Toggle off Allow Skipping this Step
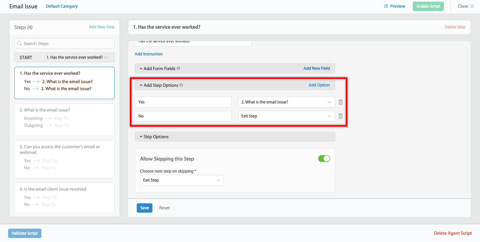Viewport: 480px width, 242px height. tap(324, 159)
